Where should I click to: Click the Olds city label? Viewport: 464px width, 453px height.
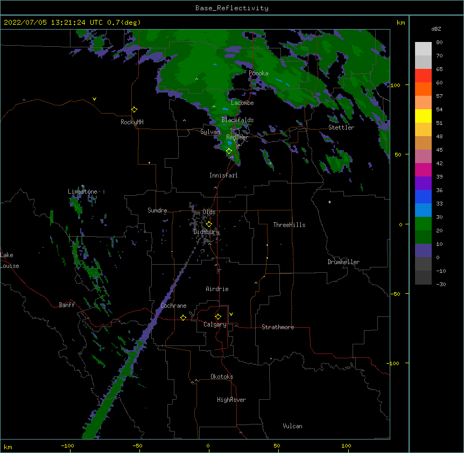click(209, 212)
